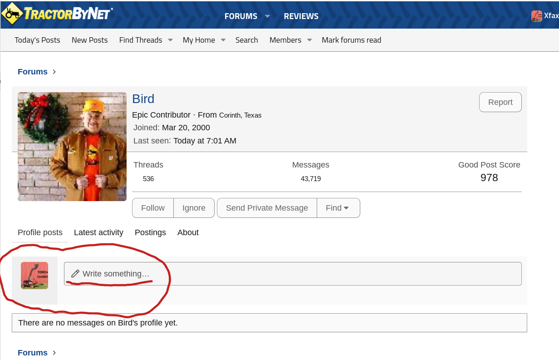Open the Members link
Screen dimensions: 559x360
285,40
